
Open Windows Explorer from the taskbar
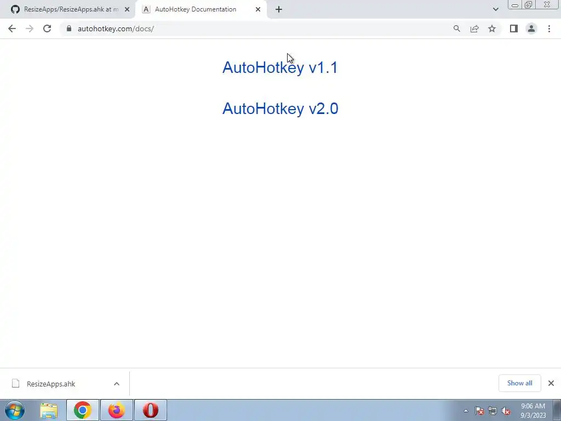click(49, 410)
